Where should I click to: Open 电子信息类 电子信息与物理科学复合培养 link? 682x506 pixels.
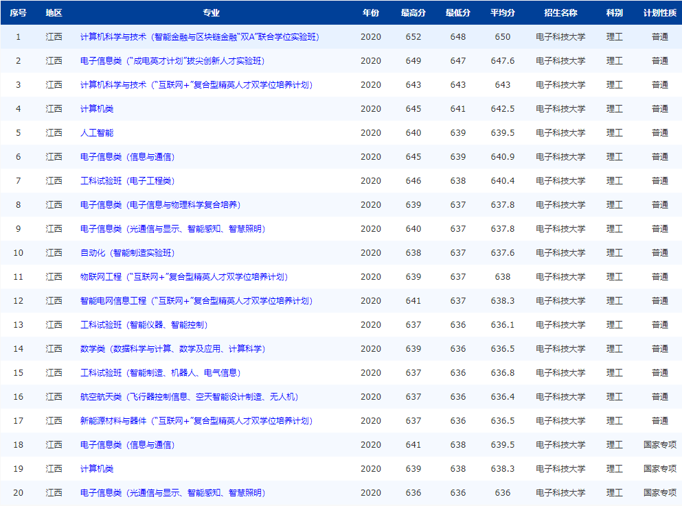[x=161, y=204]
